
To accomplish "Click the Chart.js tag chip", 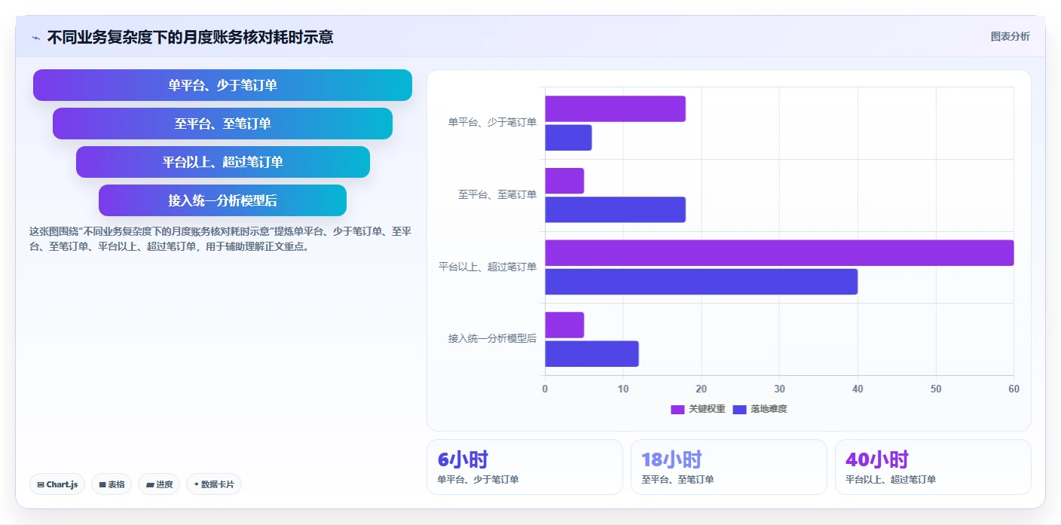I will pos(57,484).
